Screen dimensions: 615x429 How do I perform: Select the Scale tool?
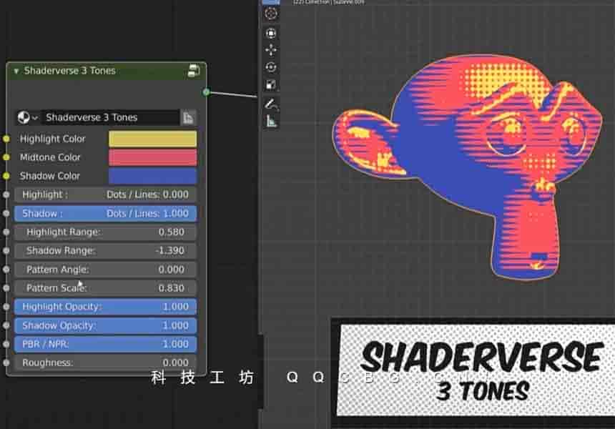pos(271,84)
